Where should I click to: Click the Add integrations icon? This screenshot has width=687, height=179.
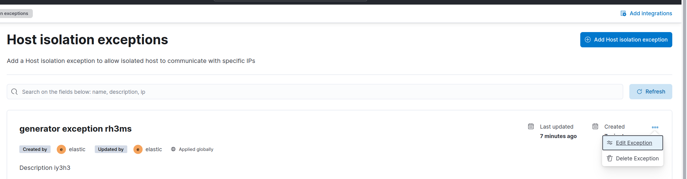pos(624,13)
